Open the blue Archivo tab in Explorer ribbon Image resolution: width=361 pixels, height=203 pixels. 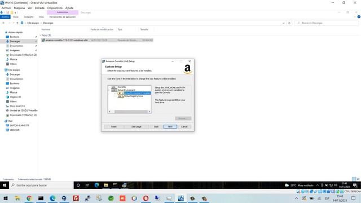[x=5, y=17]
